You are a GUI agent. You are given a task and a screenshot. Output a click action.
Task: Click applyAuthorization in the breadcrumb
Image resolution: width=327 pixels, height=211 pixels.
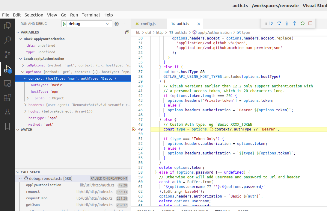pyautogui.click(x=214, y=33)
